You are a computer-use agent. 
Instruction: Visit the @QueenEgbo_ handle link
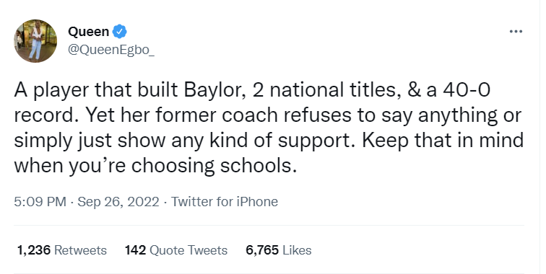coord(111,50)
